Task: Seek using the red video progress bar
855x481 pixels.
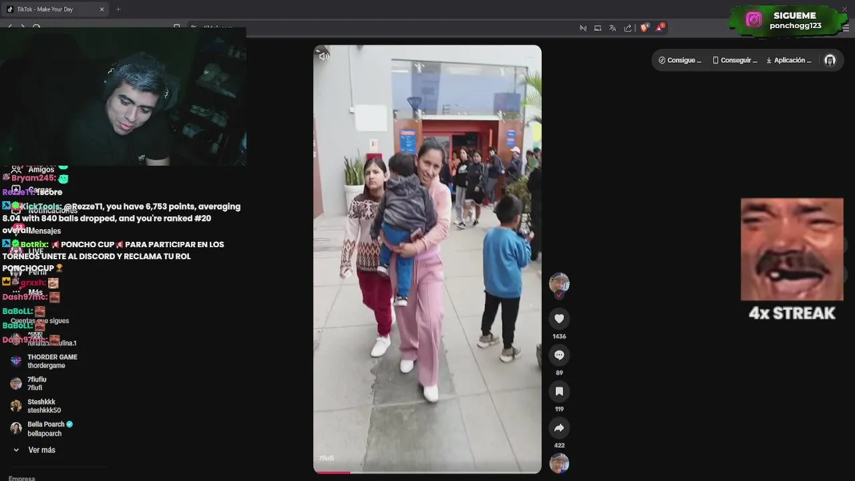Action: click(x=427, y=472)
